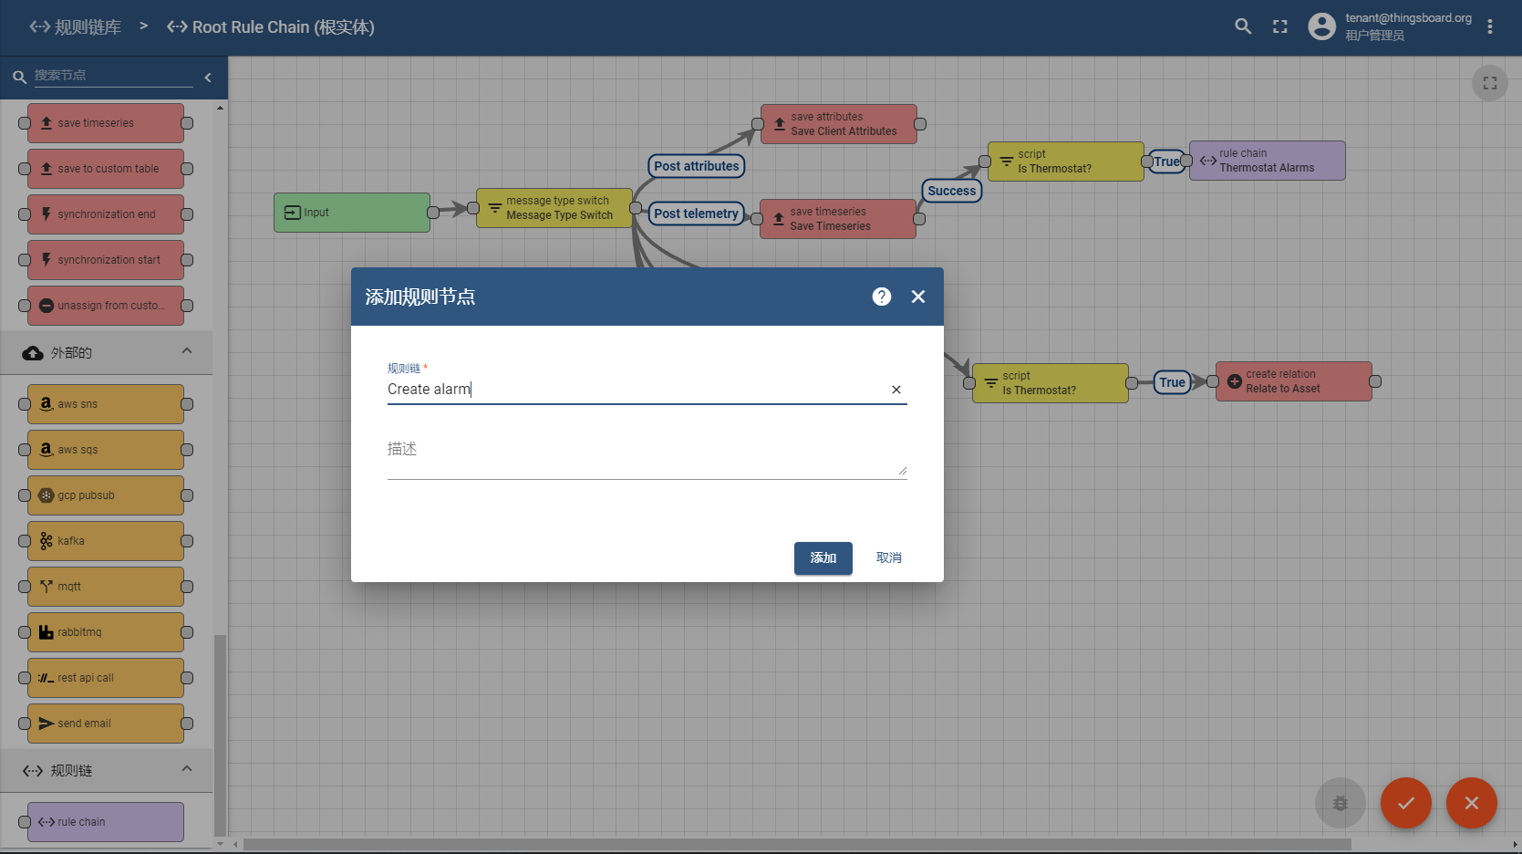Click the Post telemetry link label
The width and height of the screenshot is (1522, 854).
697,213
